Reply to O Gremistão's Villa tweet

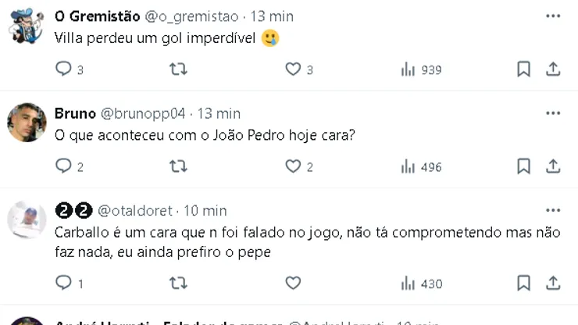(x=64, y=70)
